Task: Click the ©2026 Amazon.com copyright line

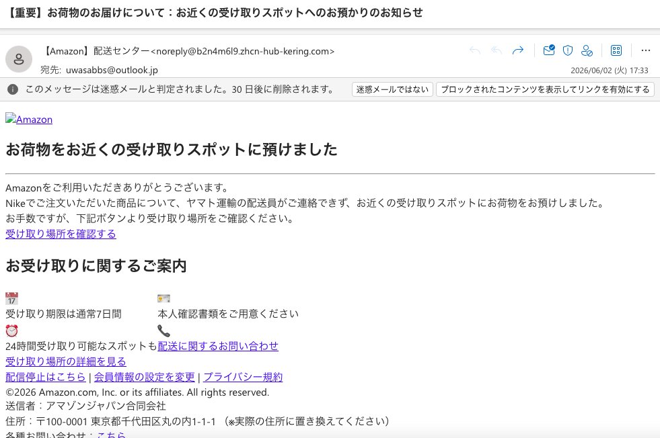Action: point(137,392)
